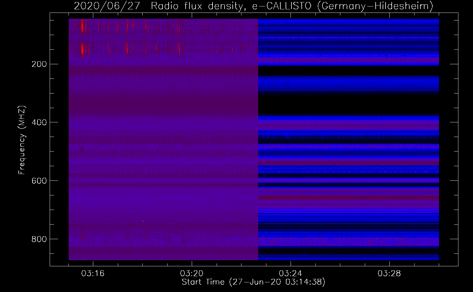Viewport: 473px width, 292px height.
Task: Click the frequency tick label 600
Action: 39,181
